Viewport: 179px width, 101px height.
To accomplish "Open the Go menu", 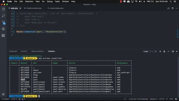I will [43, 1].
